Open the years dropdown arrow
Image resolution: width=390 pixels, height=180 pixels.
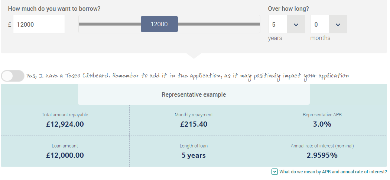(x=296, y=24)
